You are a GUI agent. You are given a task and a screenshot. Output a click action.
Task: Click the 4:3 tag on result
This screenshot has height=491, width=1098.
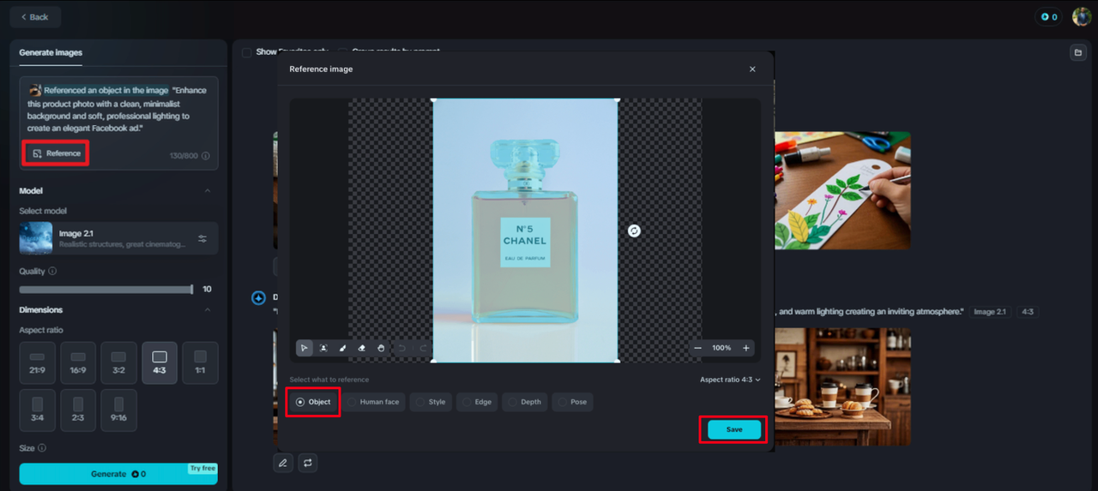pyautogui.click(x=1027, y=312)
